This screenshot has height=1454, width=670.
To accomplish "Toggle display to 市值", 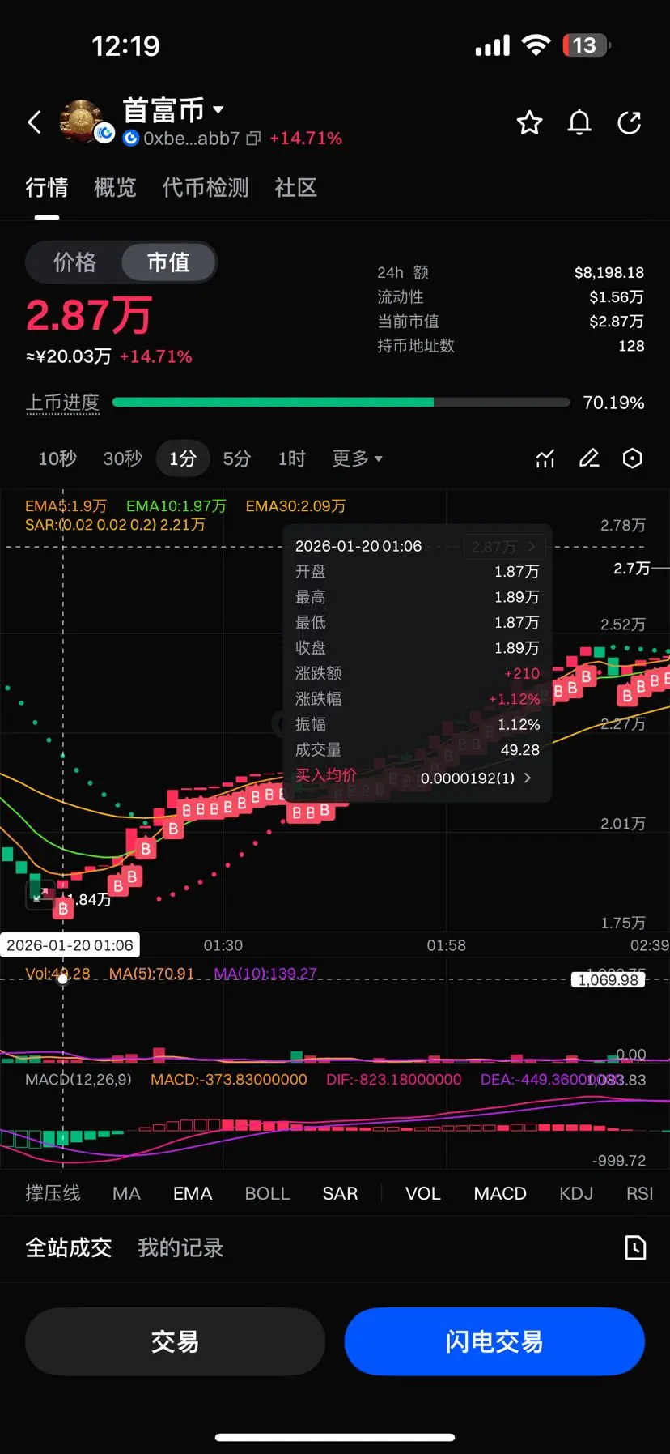I will (168, 262).
